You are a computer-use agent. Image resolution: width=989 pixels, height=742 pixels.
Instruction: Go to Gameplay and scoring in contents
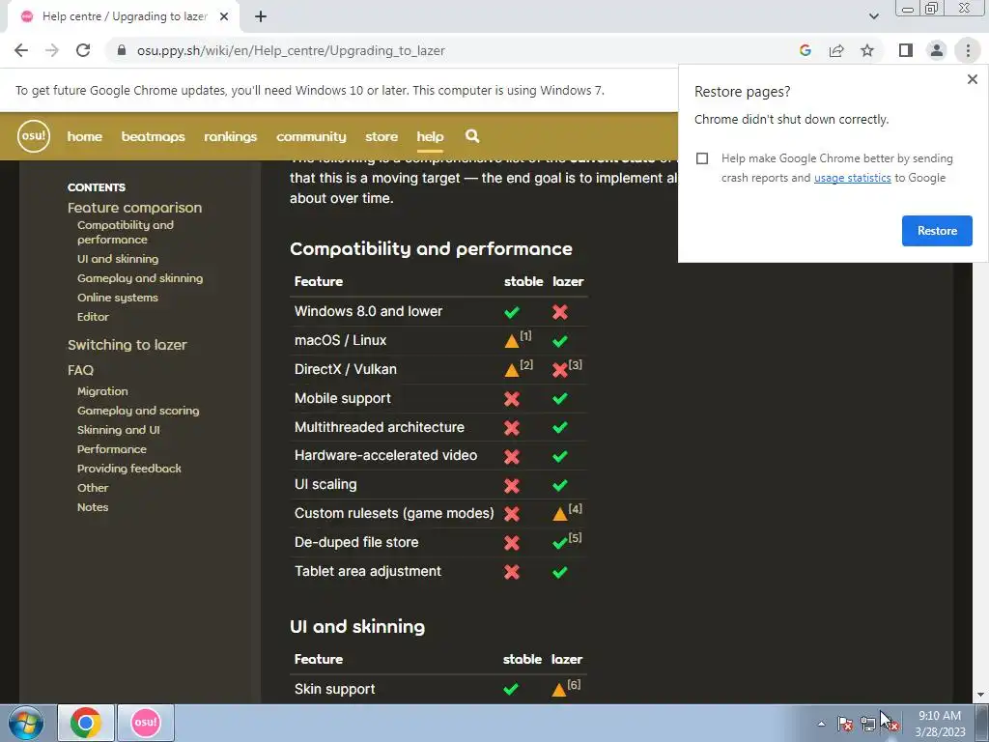138,411
